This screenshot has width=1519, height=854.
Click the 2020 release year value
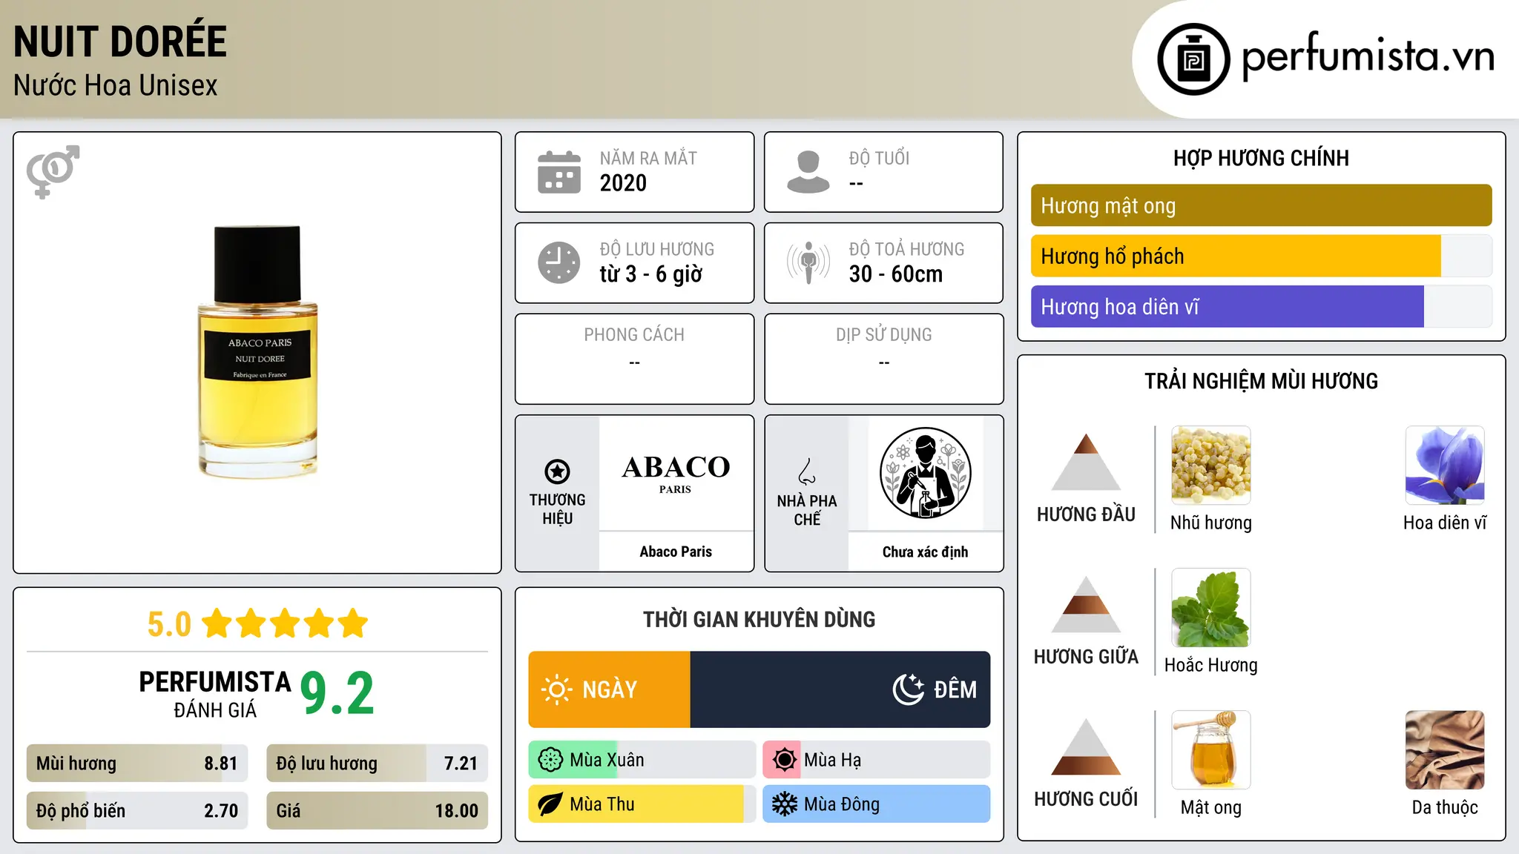623,182
